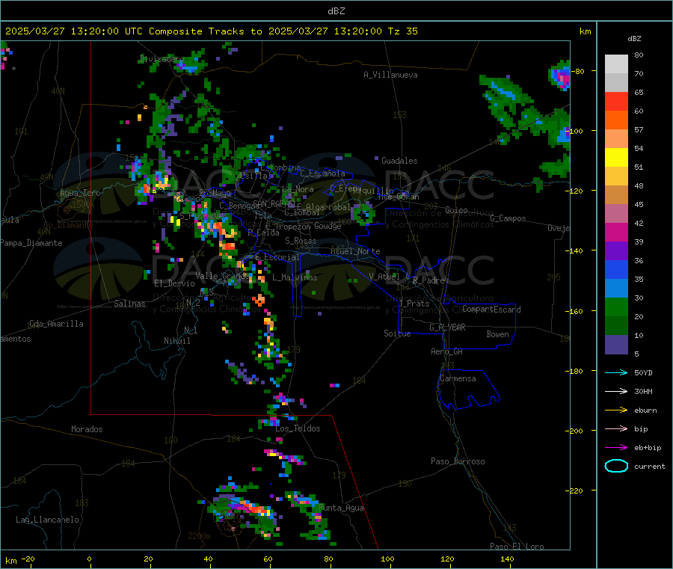Viewport: 673px width, 569px height.
Task: Click the Salinas map label
Action: [129, 304]
